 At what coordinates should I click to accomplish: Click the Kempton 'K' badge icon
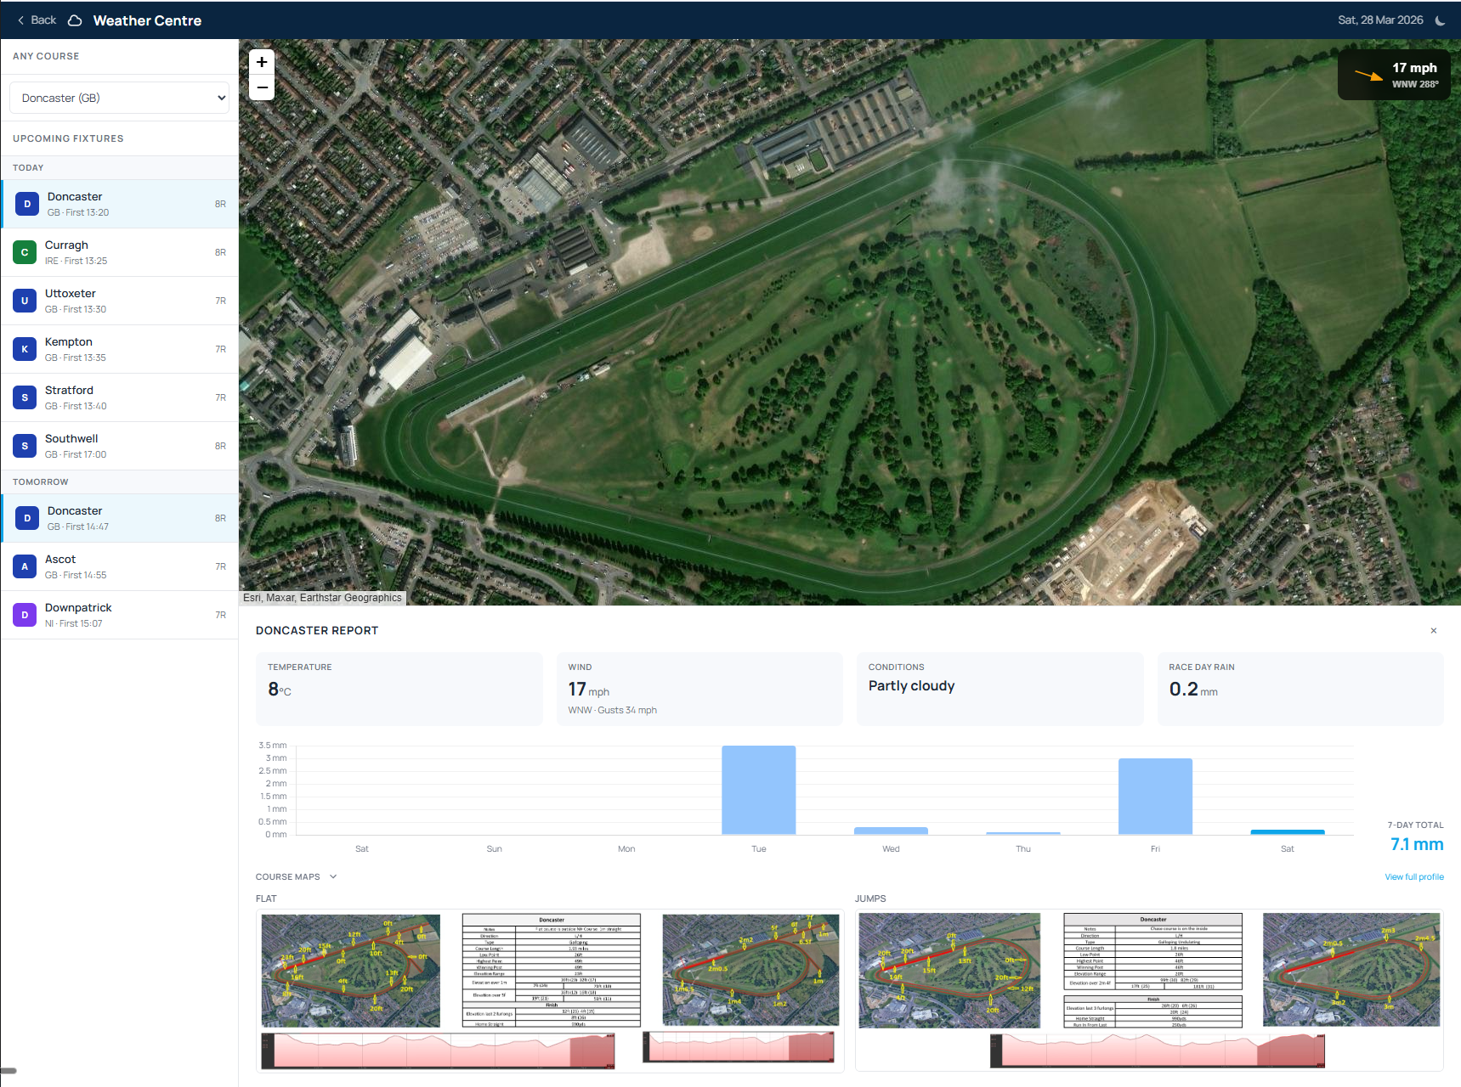pyautogui.click(x=25, y=349)
